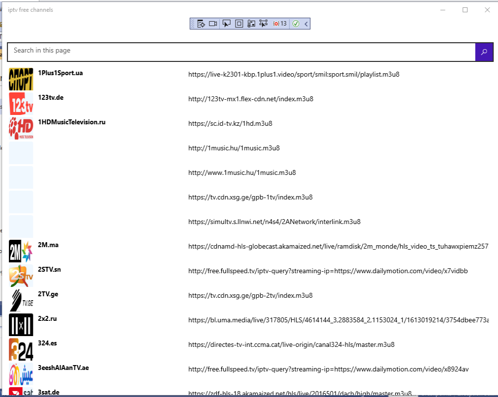This screenshot has width=498, height=397.
Task: Click the red recording counter showing 13
Action: click(279, 23)
